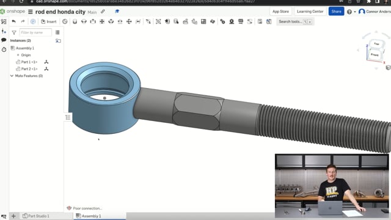
Task: Click the Front face of the view cube
Action: pyautogui.click(x=375, y=54)
